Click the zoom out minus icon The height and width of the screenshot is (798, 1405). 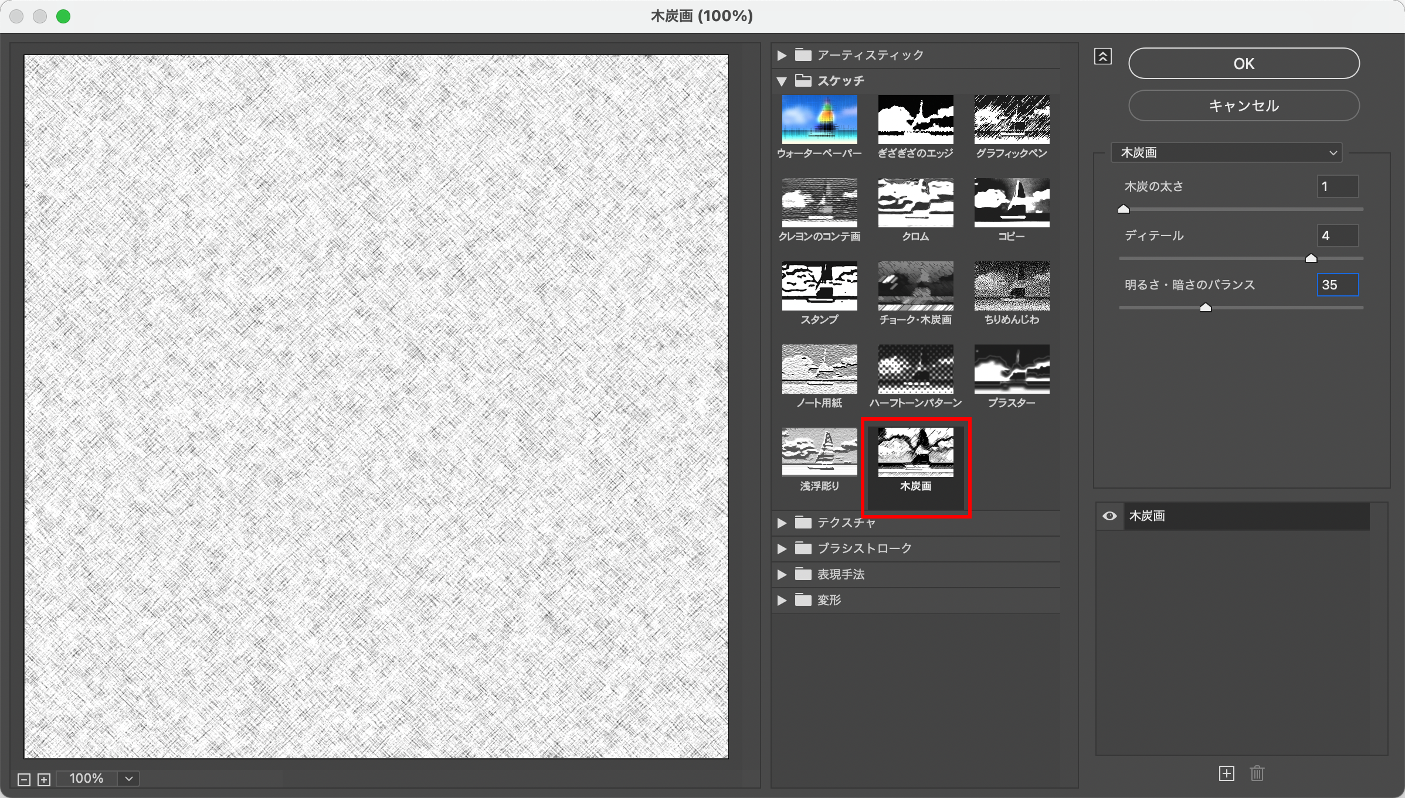(24, 779)
